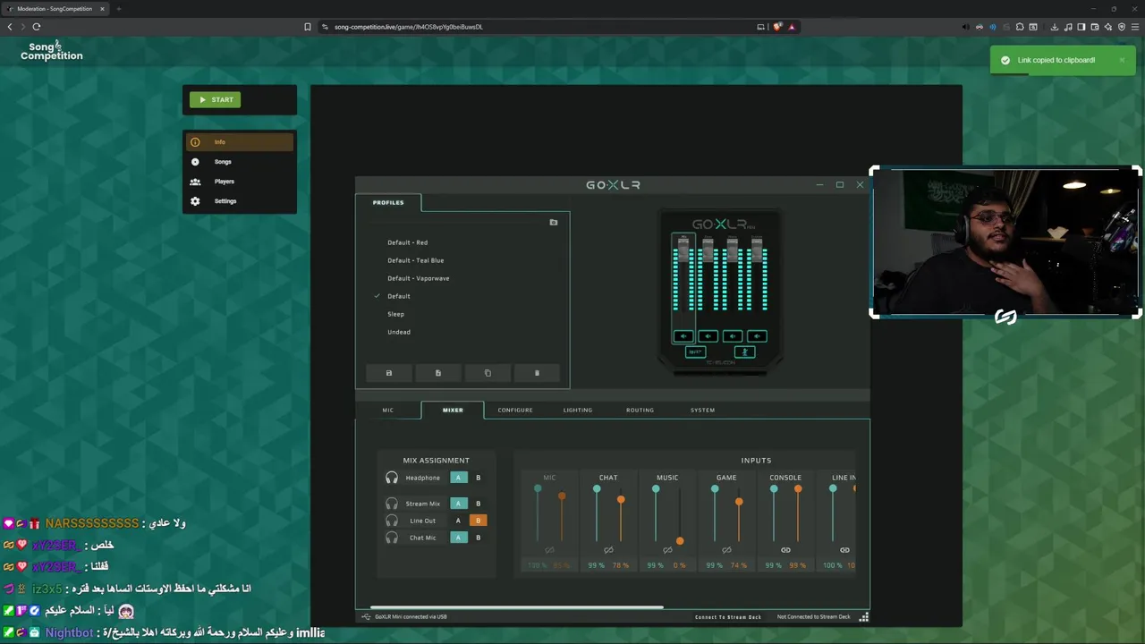The image size is (1145, 644).
Task: Go back in browser history
Action: [x=10, y=27]
